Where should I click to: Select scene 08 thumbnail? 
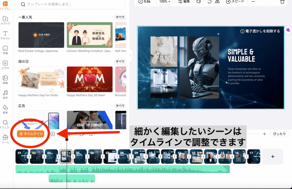[x=124, y=156]
